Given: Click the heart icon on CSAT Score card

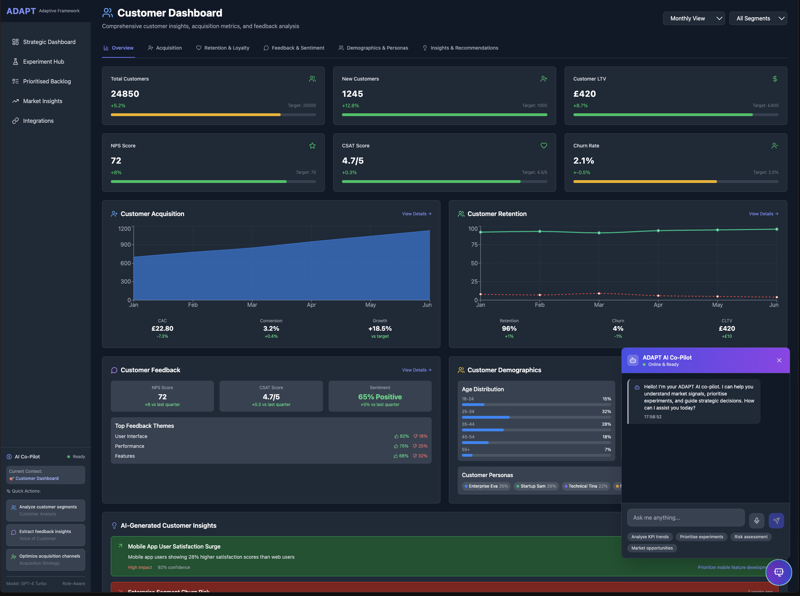Looking at the screenshot, I should [x=544, y=146].
